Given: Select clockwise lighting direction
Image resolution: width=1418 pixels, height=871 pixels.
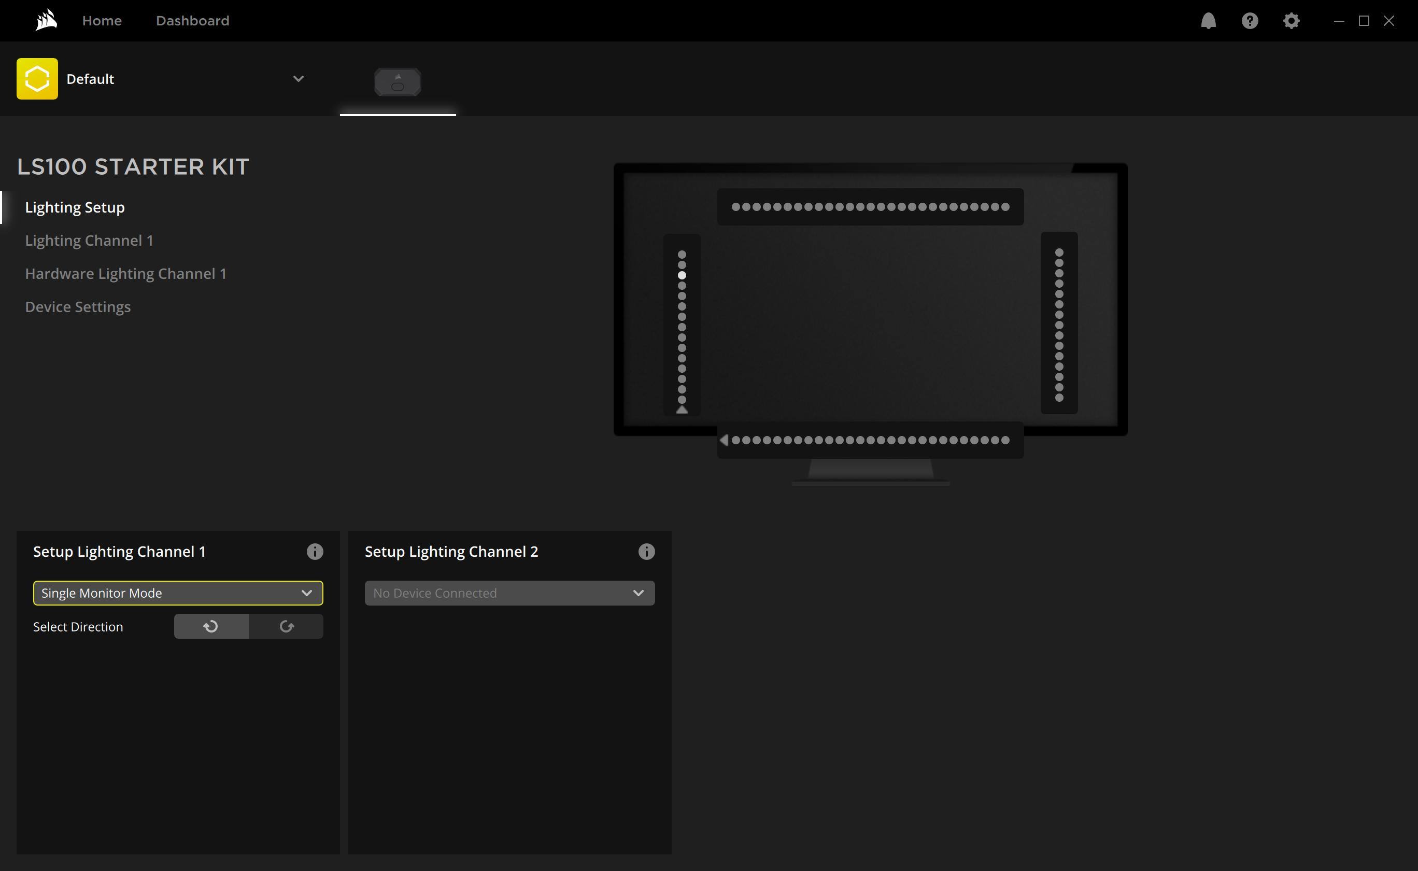Looking at the screenshot, I should tap(286, 626).
